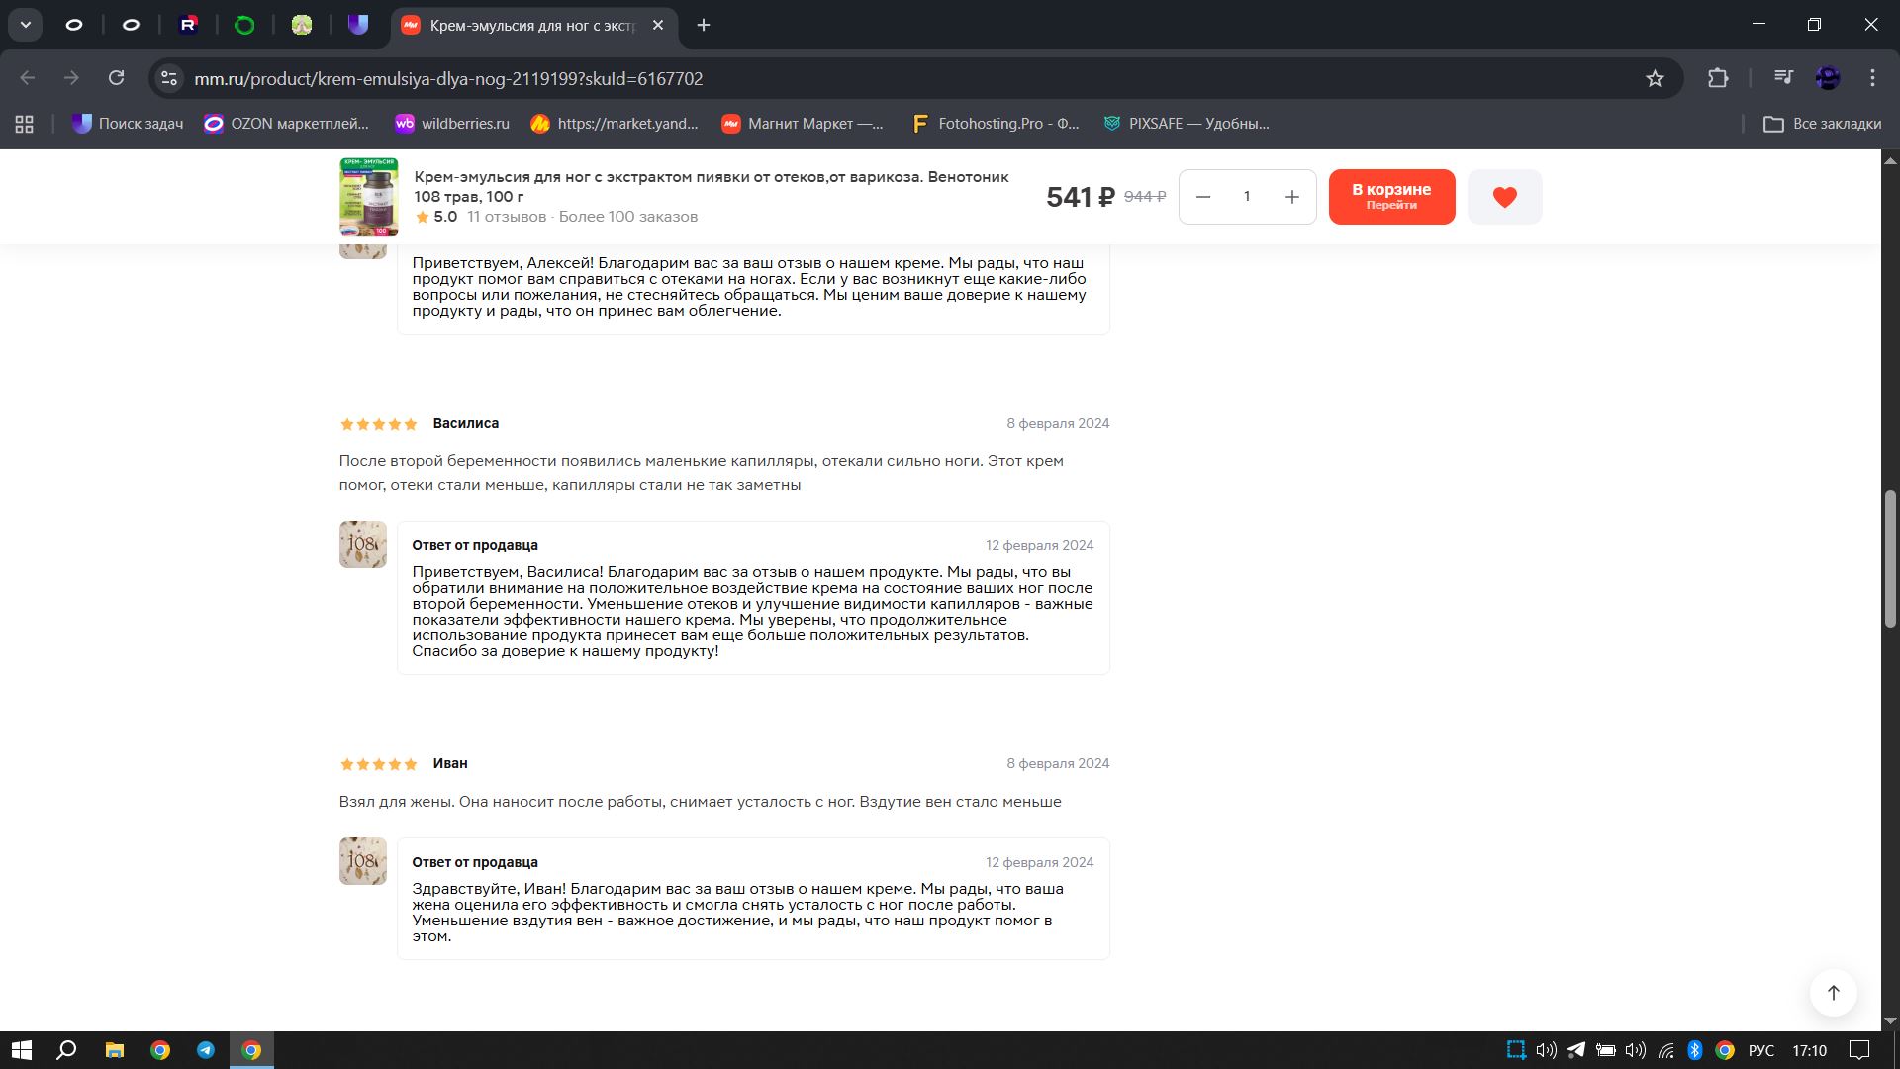Toggle the heart favorite button
The image size is (1900, 1069).
(x=1504, y=197)
